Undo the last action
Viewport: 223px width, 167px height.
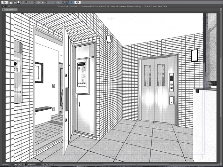(26, 2)
